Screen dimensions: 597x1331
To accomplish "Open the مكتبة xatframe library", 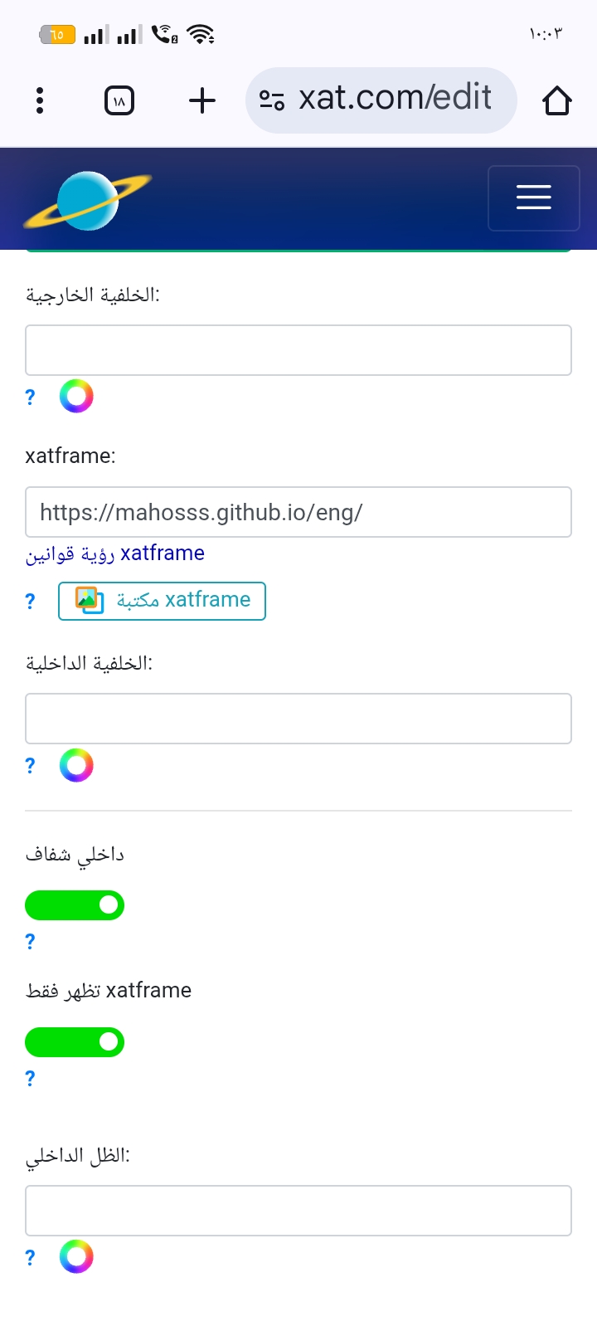I will click(x=162, y=601).
